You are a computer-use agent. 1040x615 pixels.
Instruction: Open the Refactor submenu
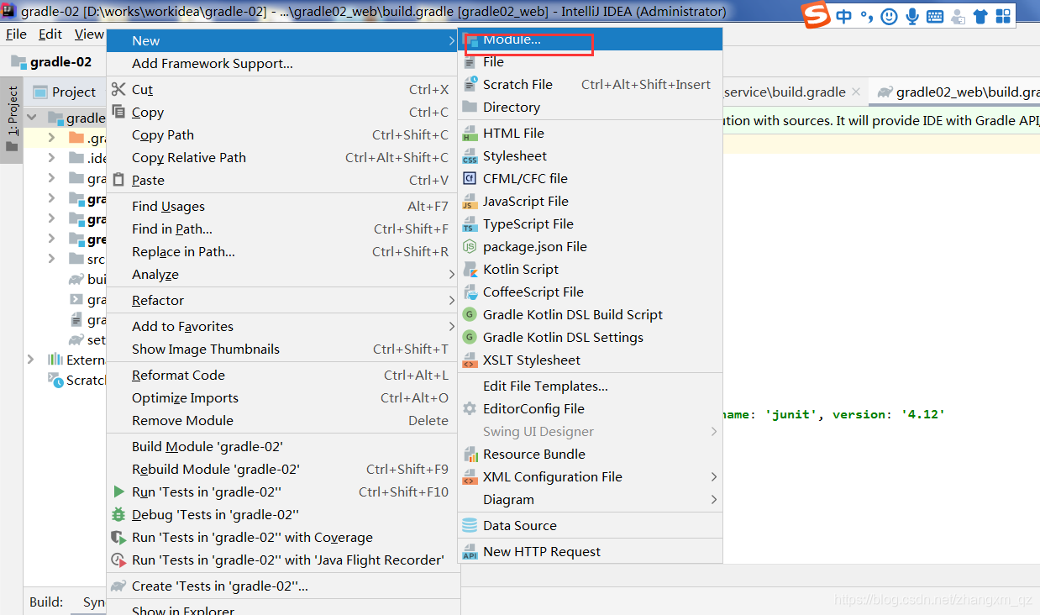(x=282, y=301)
